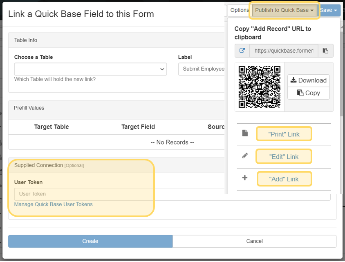Click the Target Table column header
The image size is (345, 262).
(x=52, y=127)
